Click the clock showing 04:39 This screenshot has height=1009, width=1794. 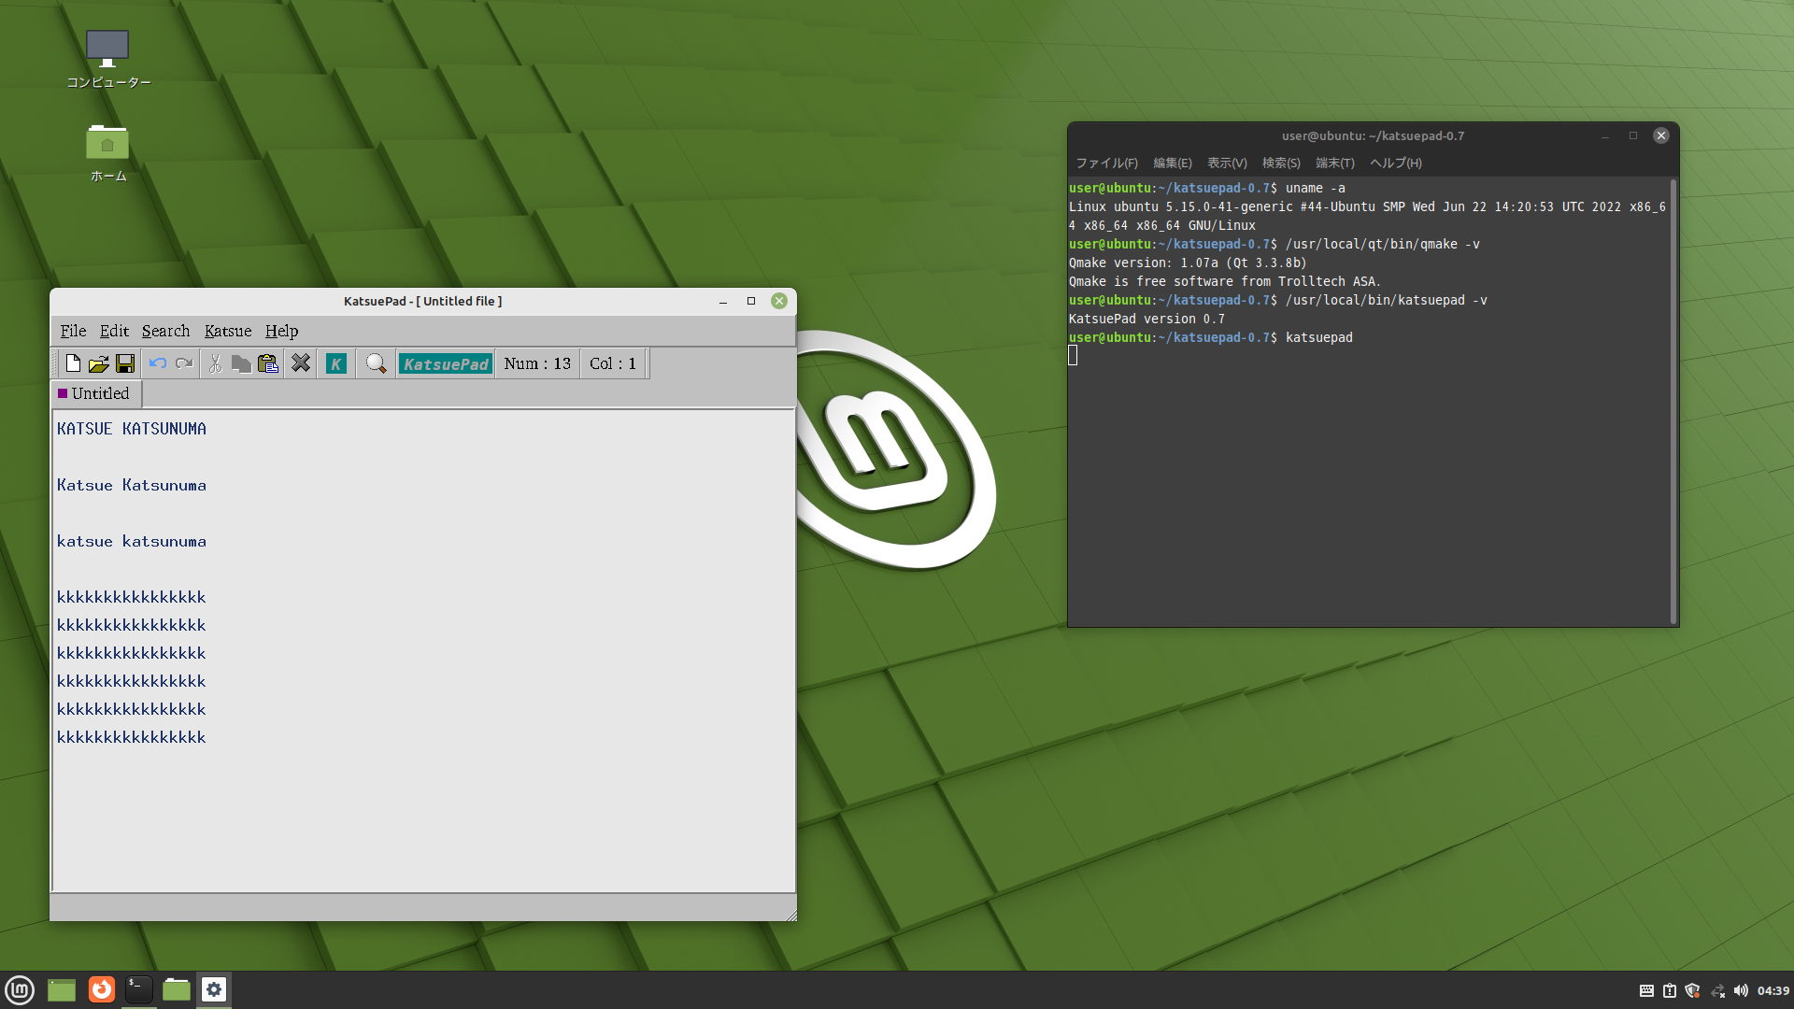pos(1773,990)
